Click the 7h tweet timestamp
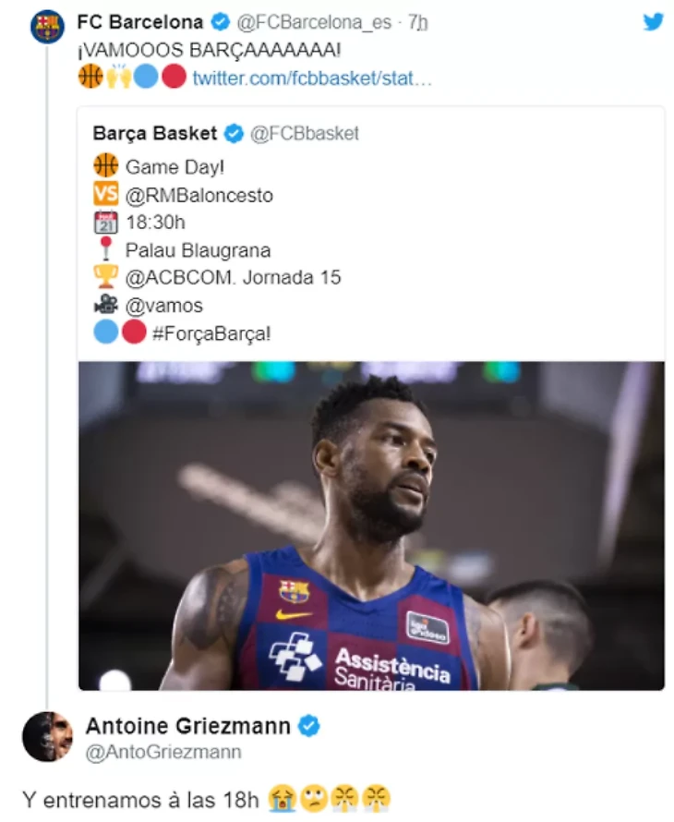674x822 pixels. click(417, 23)
